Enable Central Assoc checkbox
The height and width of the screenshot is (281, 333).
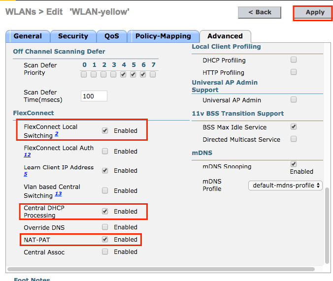105,251
